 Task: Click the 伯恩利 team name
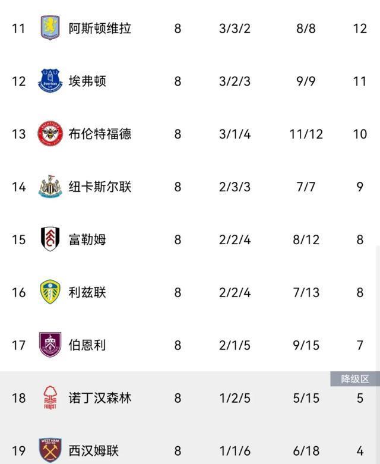87,345
